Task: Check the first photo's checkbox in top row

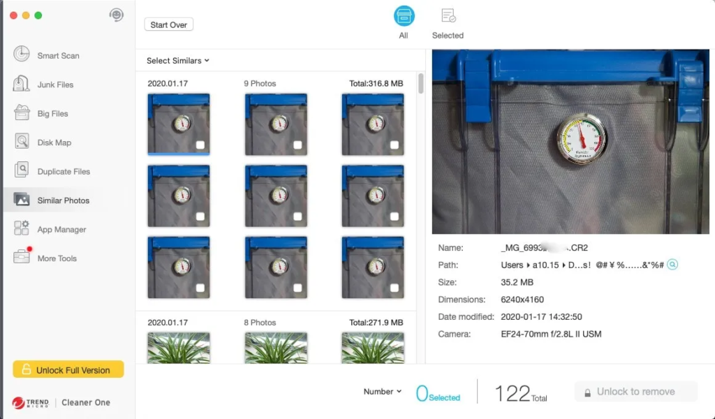Action: [x=200, y=145]
